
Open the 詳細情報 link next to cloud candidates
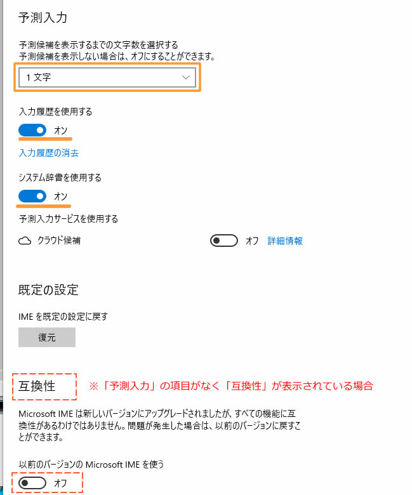[285, 241]
